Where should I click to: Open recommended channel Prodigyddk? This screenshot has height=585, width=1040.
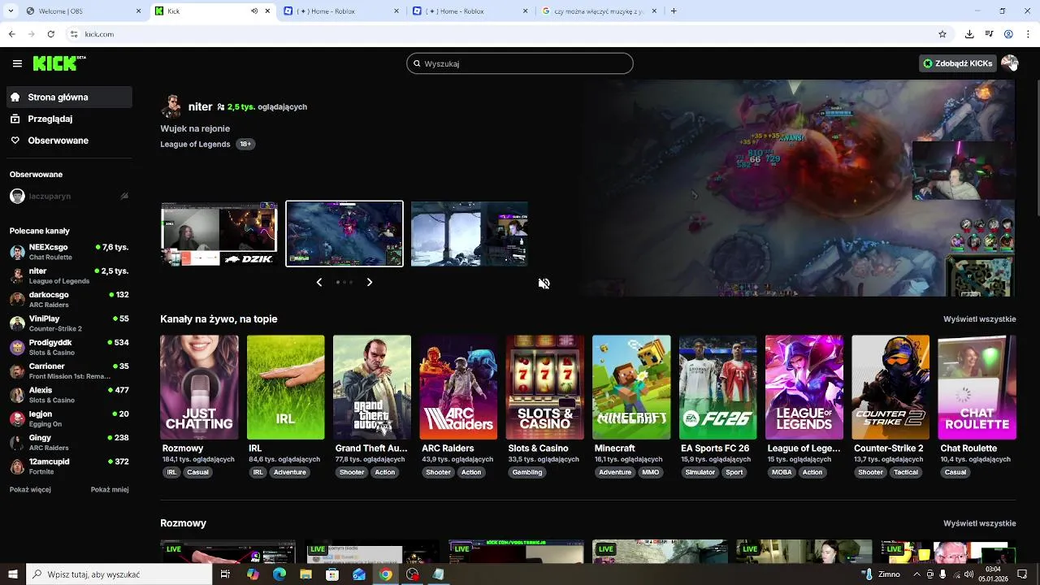point(69,347)
